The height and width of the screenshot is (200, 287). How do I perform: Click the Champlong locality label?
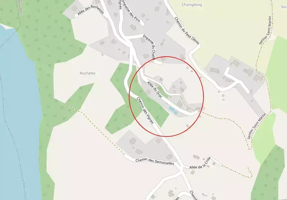(x=192, y=5)
